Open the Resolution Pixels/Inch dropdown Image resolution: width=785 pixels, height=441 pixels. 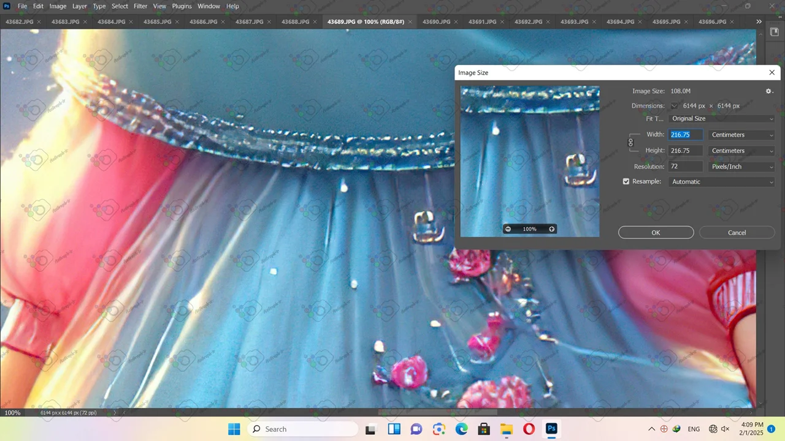[741, 167]
